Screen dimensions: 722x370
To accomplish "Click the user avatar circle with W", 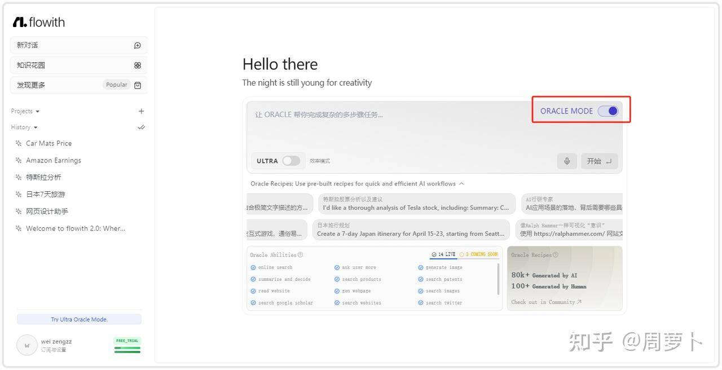I will pos(27,345).
